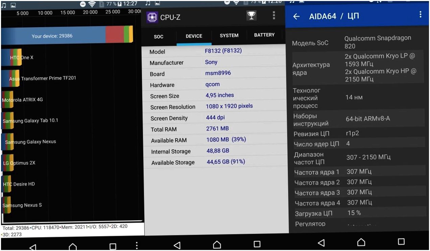The image size is (430, 251).
Task: Tap the Total RAM value 2761 MB
Action: pos(218,129)
